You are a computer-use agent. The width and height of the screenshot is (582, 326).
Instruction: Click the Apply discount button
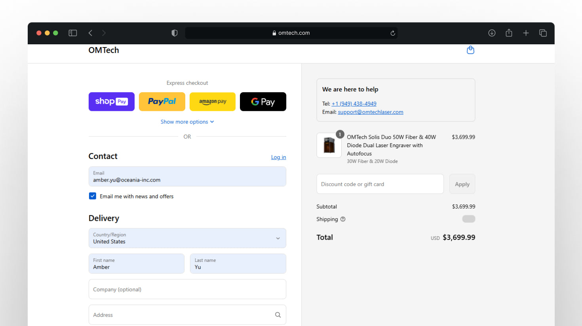pos(462,184)
